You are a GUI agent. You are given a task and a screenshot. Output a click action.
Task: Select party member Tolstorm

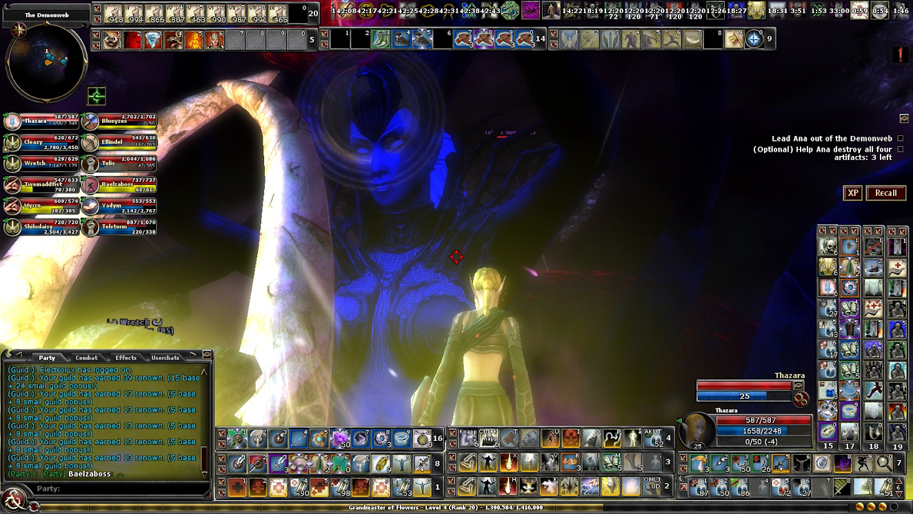pyautogui.click(x=119, y=227)
